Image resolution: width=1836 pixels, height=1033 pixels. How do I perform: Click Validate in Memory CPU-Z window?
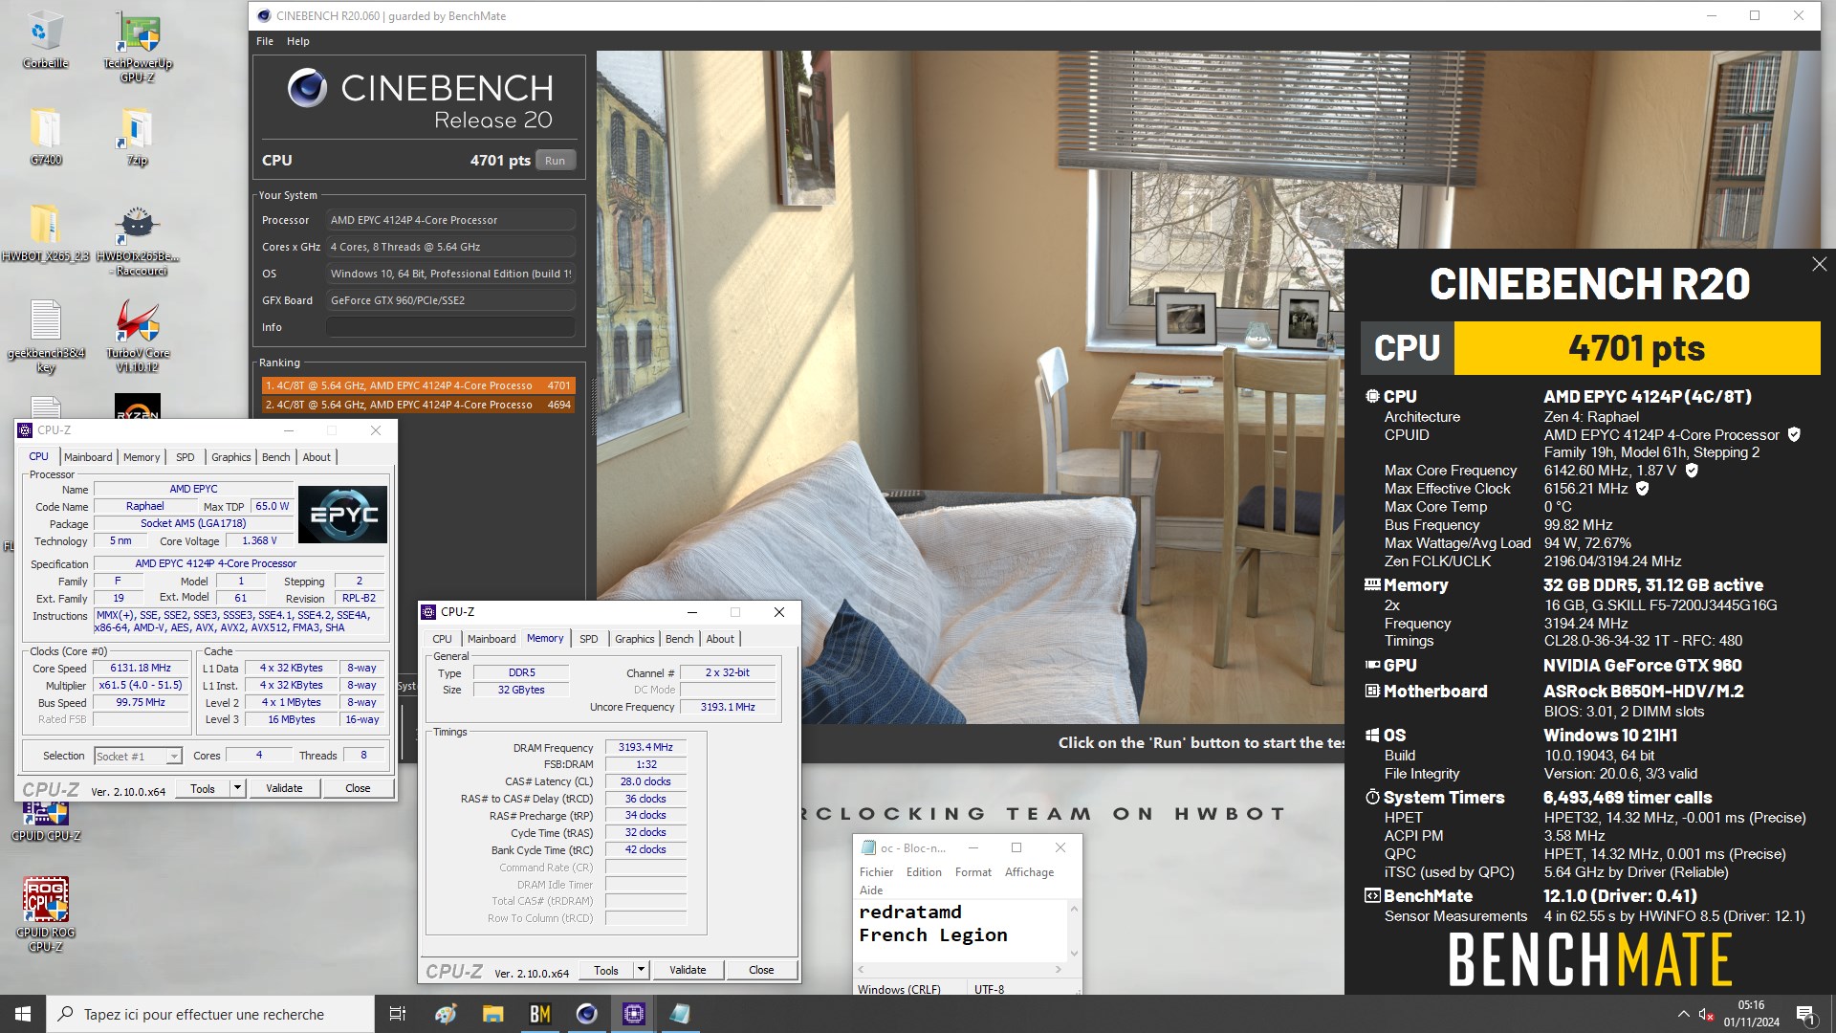click(688, 970)
